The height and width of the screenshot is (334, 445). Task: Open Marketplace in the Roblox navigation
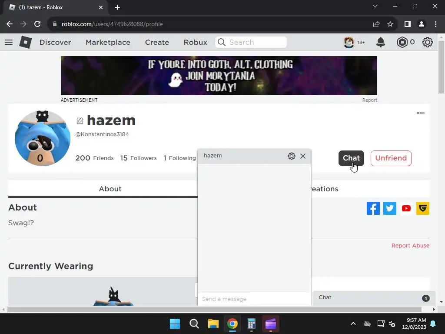(x=108, y=42)
